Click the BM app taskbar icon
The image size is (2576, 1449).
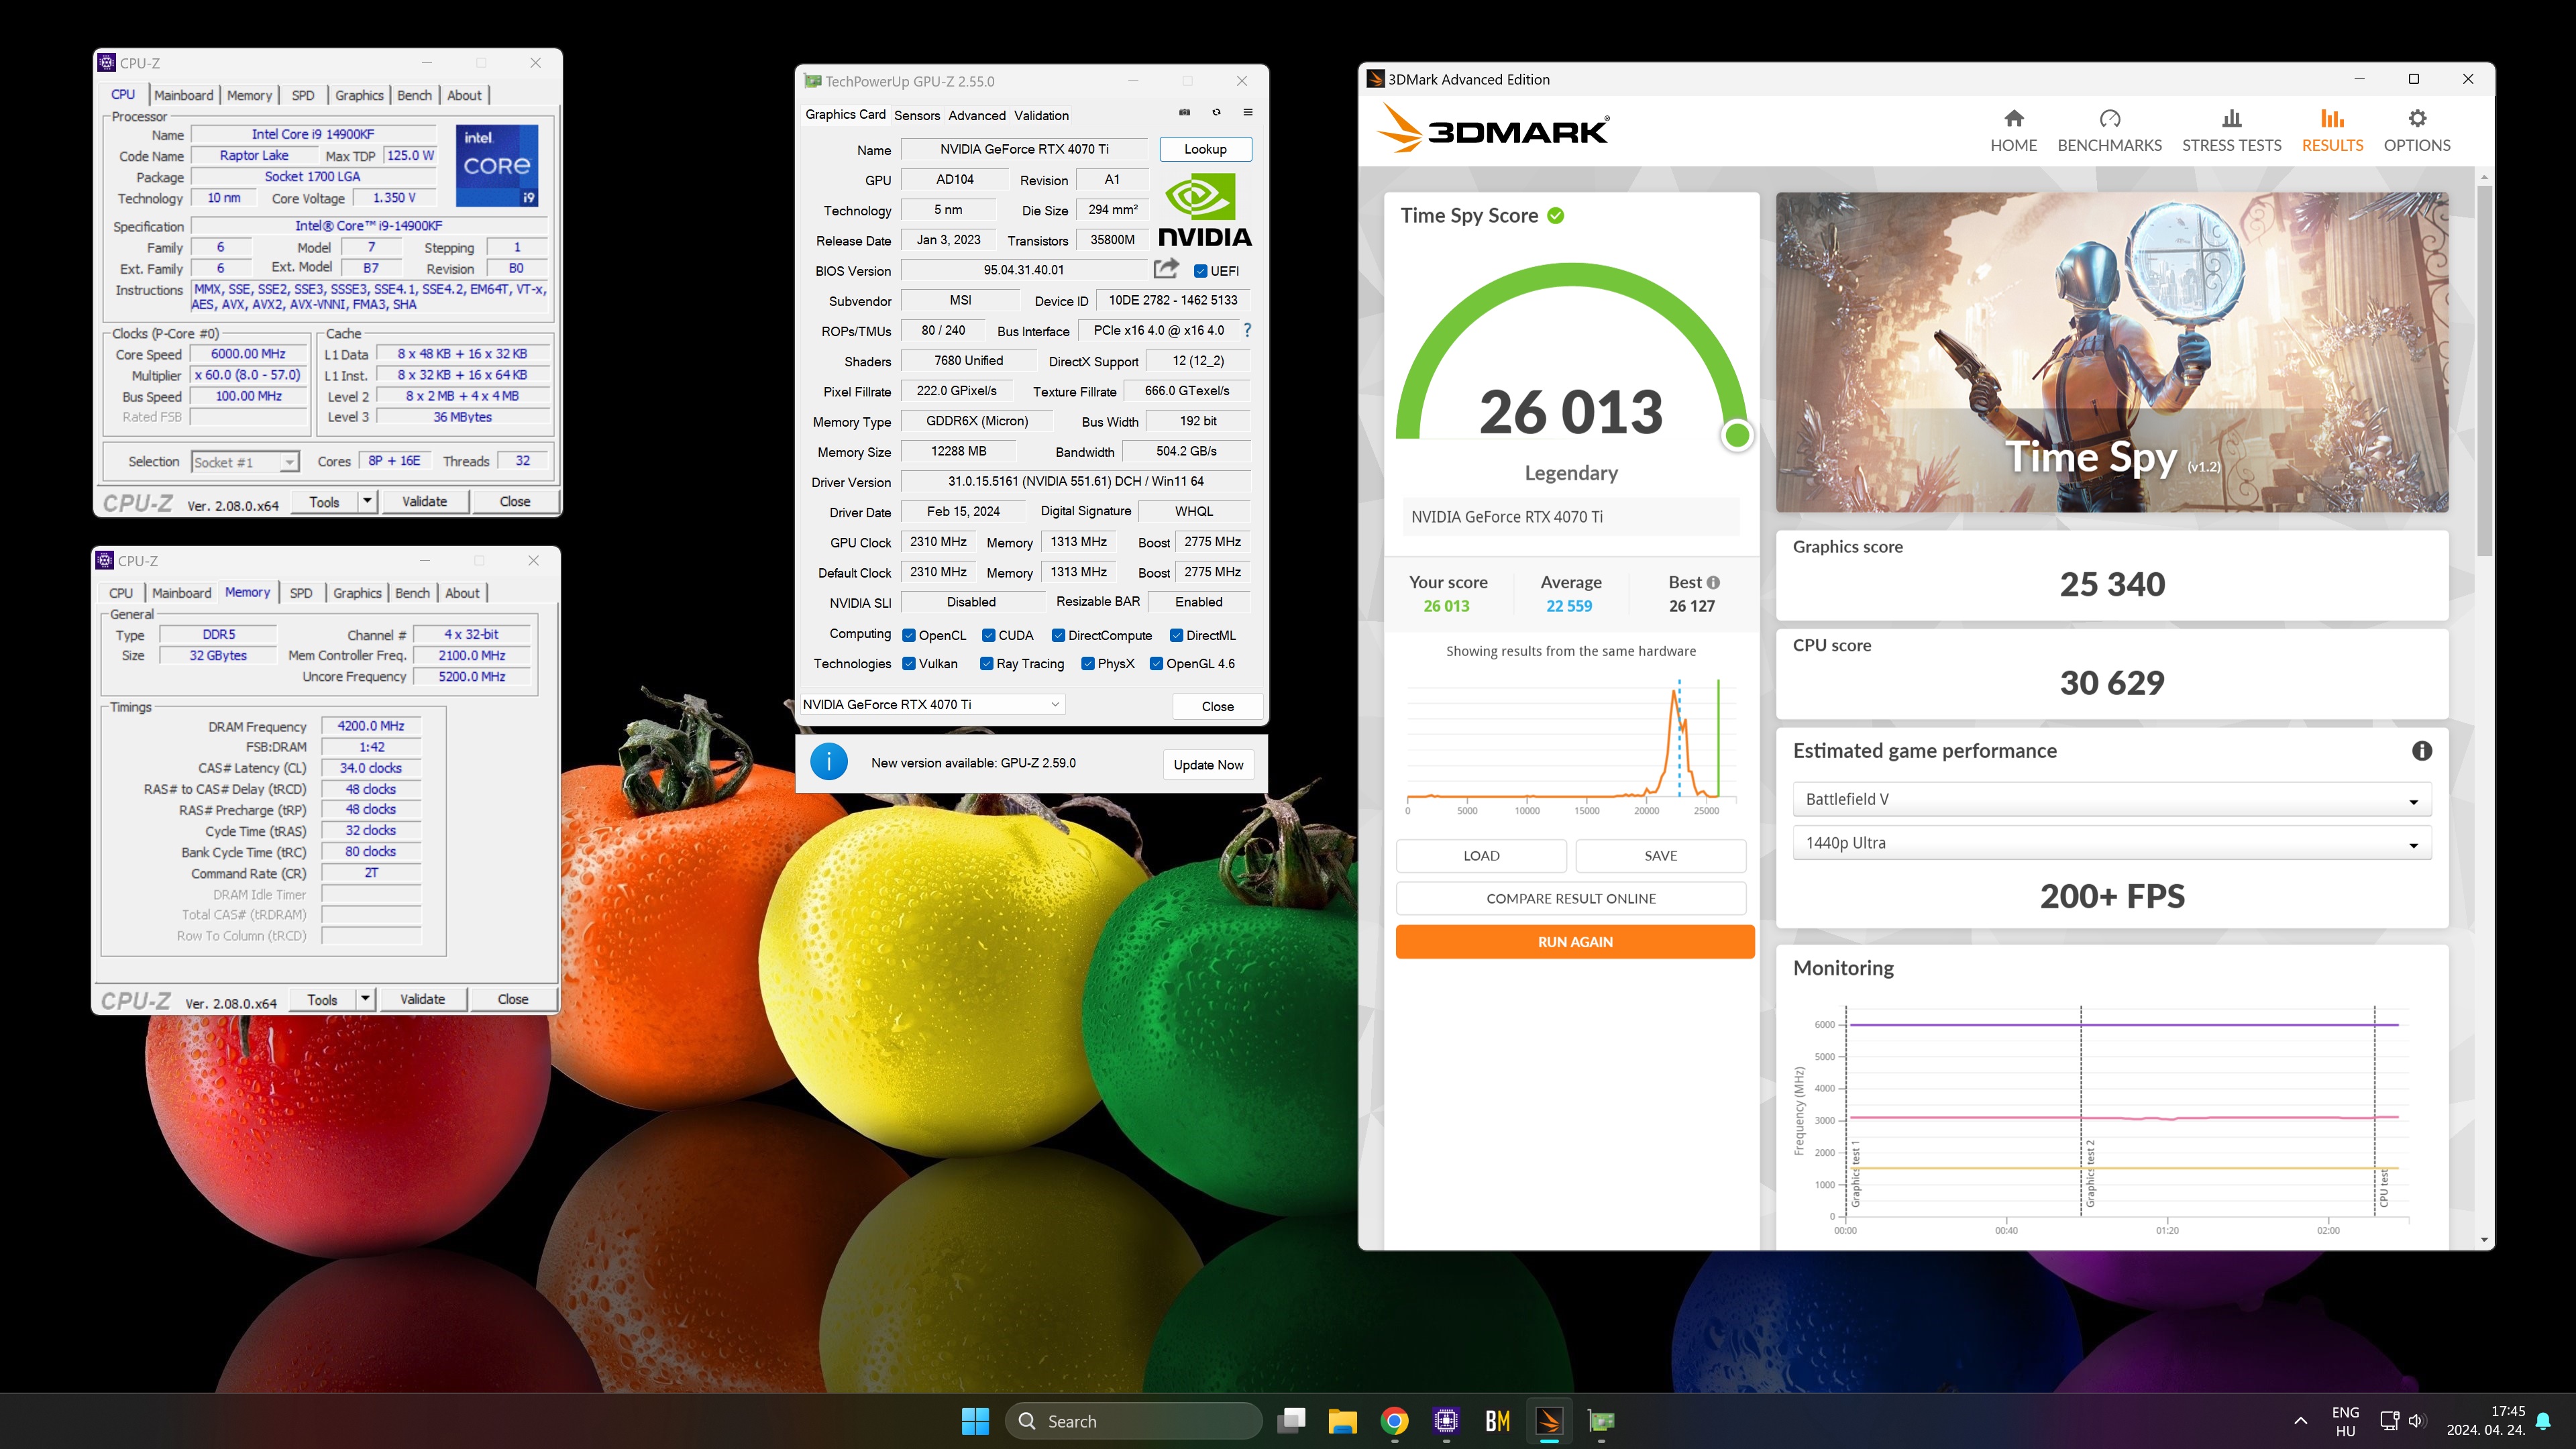(1497, 1421)
